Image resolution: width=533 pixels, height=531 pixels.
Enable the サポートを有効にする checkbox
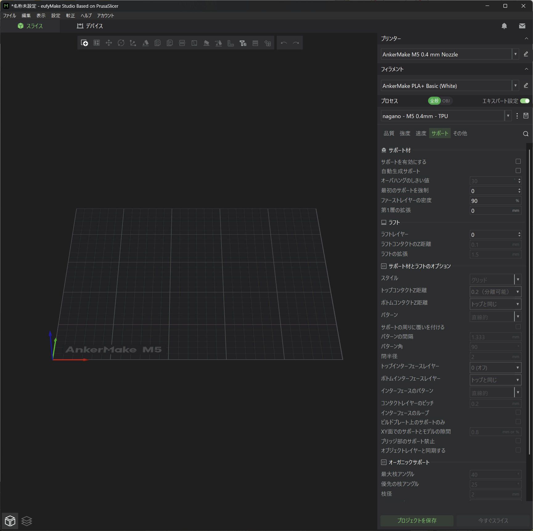tap(518, 162)
